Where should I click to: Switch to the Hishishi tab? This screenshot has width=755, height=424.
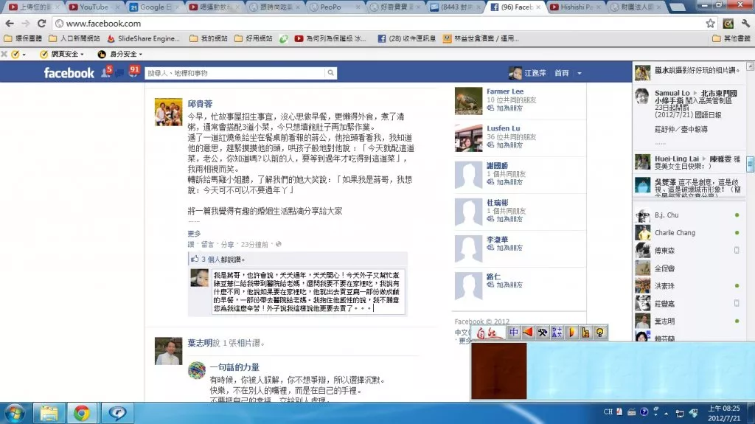[x=574, y=7]
